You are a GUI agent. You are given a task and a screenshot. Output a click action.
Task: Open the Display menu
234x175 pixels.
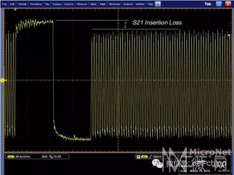(57, 4)
